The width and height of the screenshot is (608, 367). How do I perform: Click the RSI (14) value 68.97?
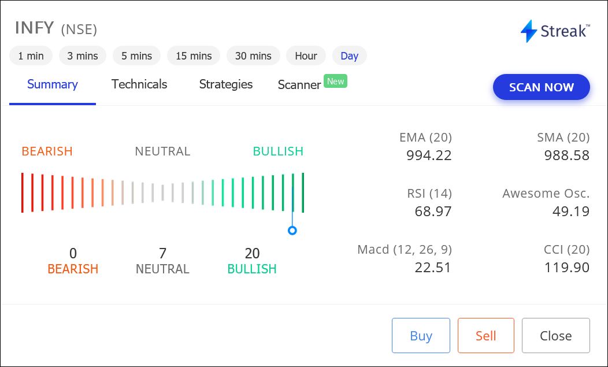pyautogui.click(x=433, y=212)
